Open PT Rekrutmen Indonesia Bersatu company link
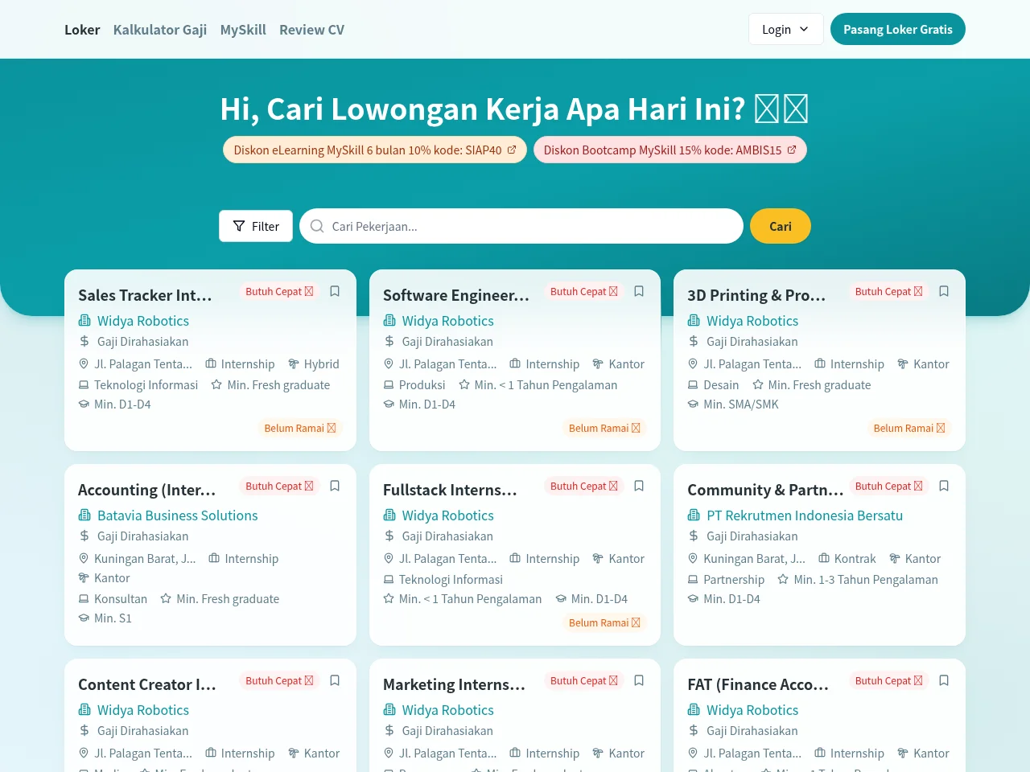Viewport: 1030px width, 772px height. [805, 515]
